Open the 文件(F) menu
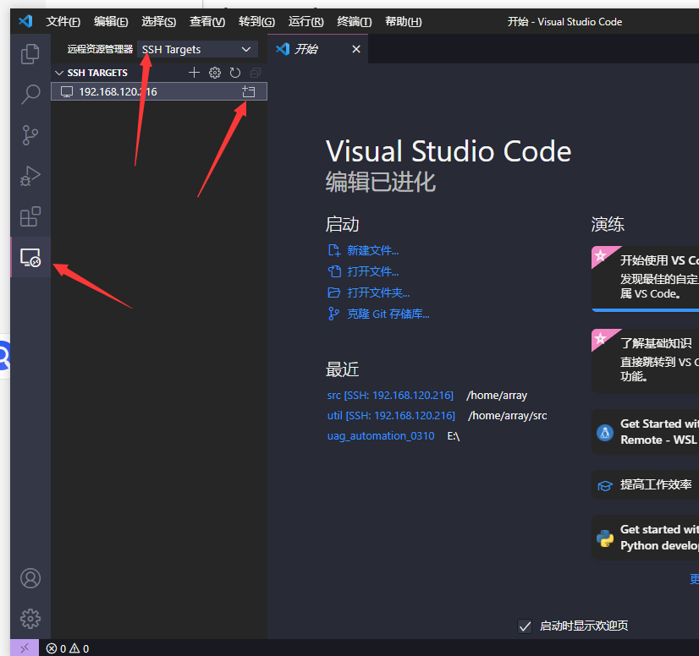The height and width of the screenshot is (656, 699). (63, 21)
